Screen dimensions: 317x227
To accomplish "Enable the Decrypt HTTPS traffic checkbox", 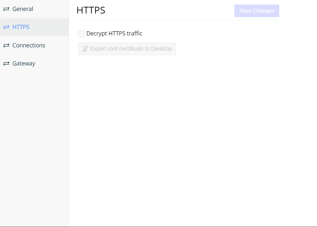I will coord(82,34).
